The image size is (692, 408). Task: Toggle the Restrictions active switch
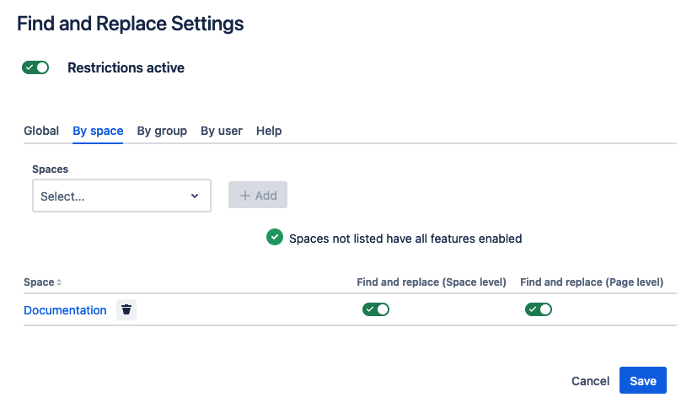coord(35,67)
